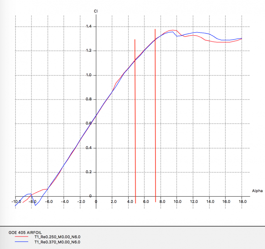Image resolution: width=265 pixels, height=249 pixels.
Task: Click the 0.4 tick on Cl axis
Action: click(89, 148)
